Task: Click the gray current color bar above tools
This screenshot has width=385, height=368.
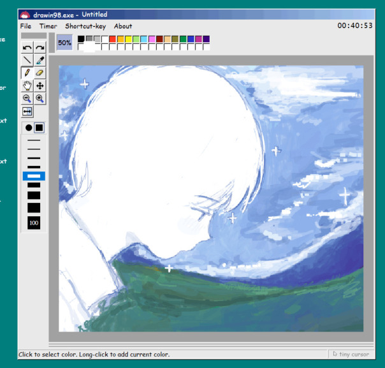Action: pyautogui.click(x=34, y=36)
